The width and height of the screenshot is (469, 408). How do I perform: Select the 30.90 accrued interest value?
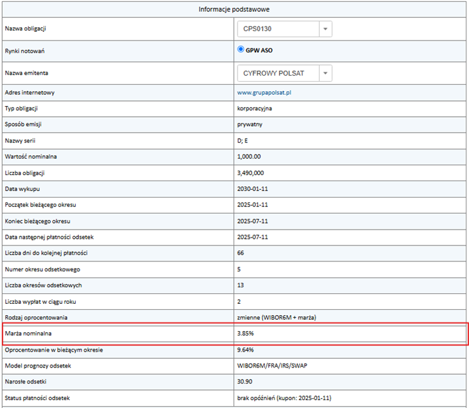[x=245, y=381]
